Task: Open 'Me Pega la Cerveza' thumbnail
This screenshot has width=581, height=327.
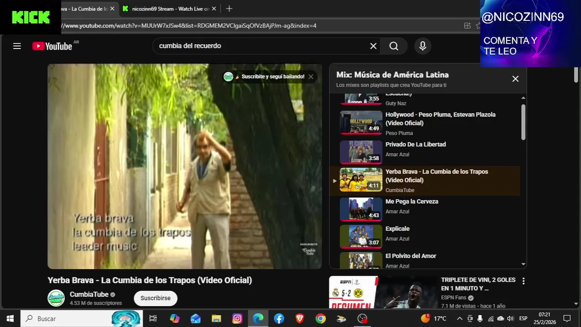Action: (x=361, y=209)
